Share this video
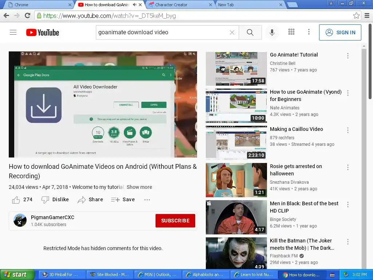 point(90,199)
